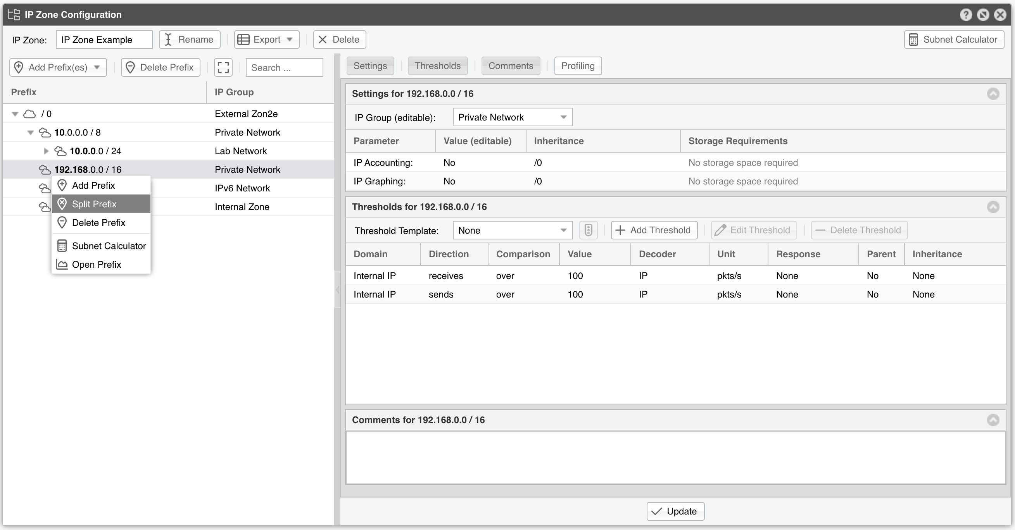Expand the 10.0.0.0 / 24 tree node
1015x530 pixels.
46,151
